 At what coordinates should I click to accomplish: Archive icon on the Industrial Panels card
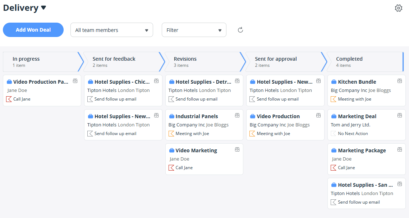(x=237, y=115)
